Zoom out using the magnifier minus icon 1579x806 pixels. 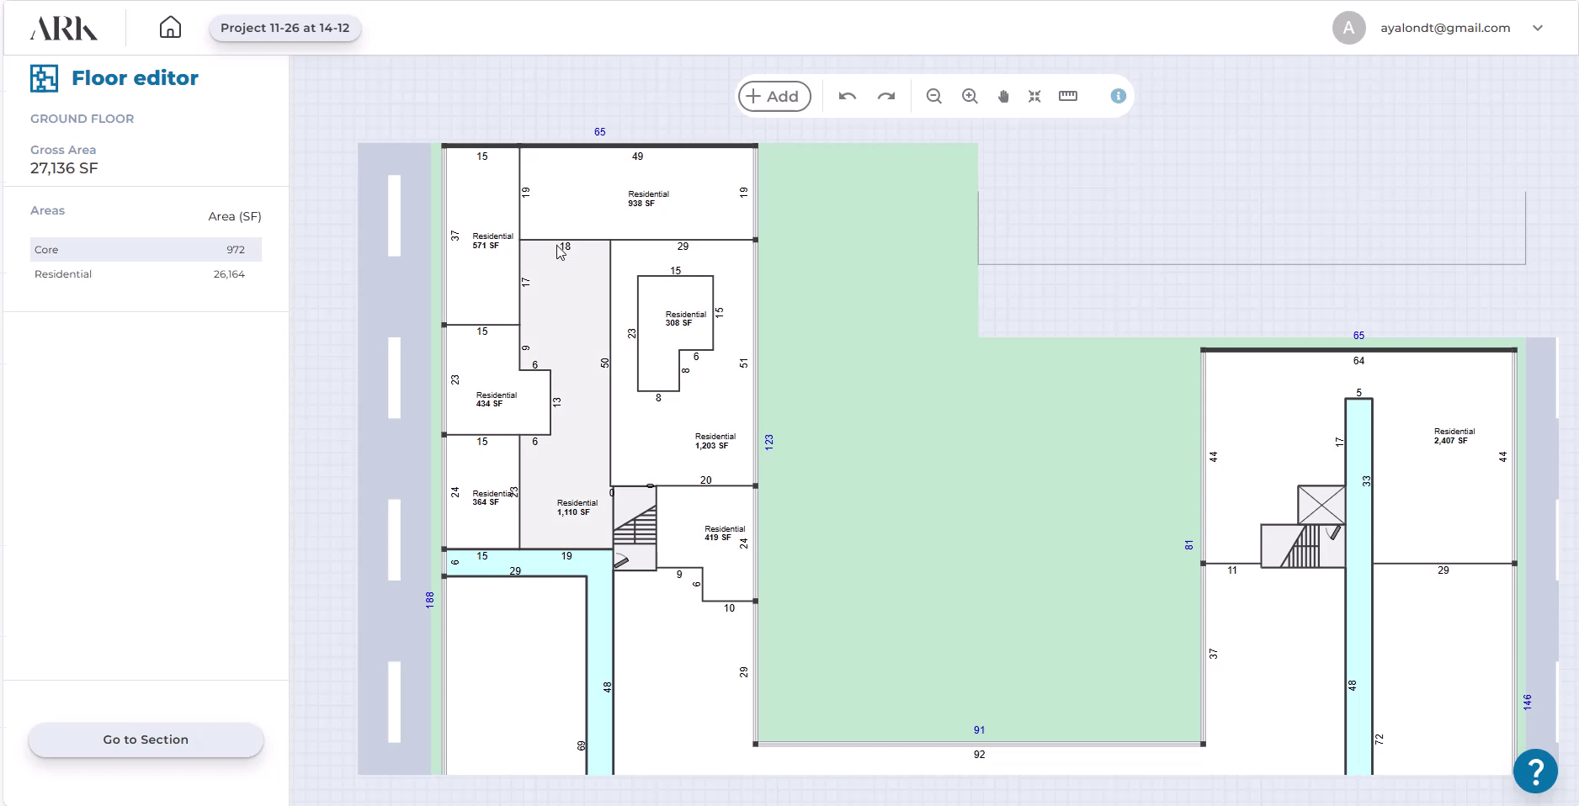[x=933, y=96]
